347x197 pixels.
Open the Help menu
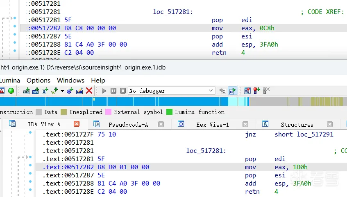coord(98,81)
